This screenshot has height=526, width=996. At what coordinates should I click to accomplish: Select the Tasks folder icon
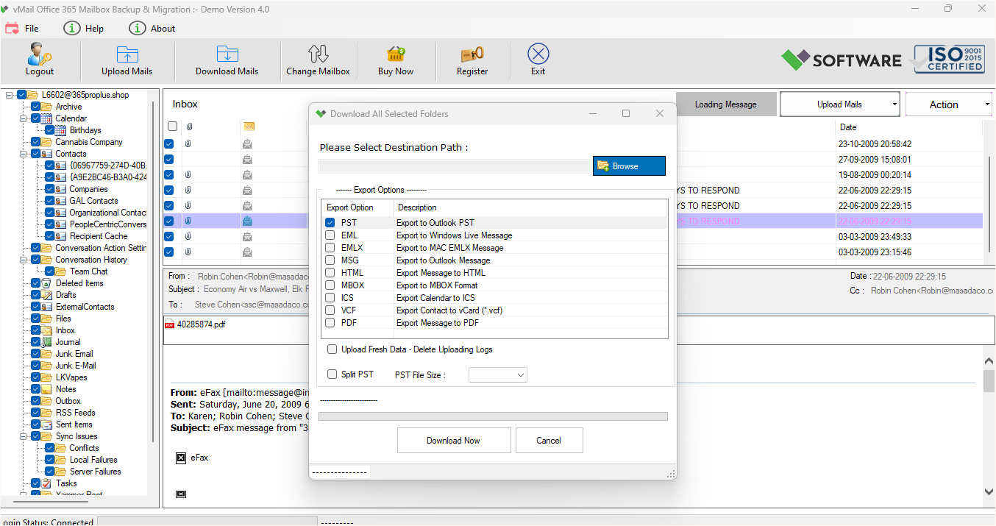[47, 483]
